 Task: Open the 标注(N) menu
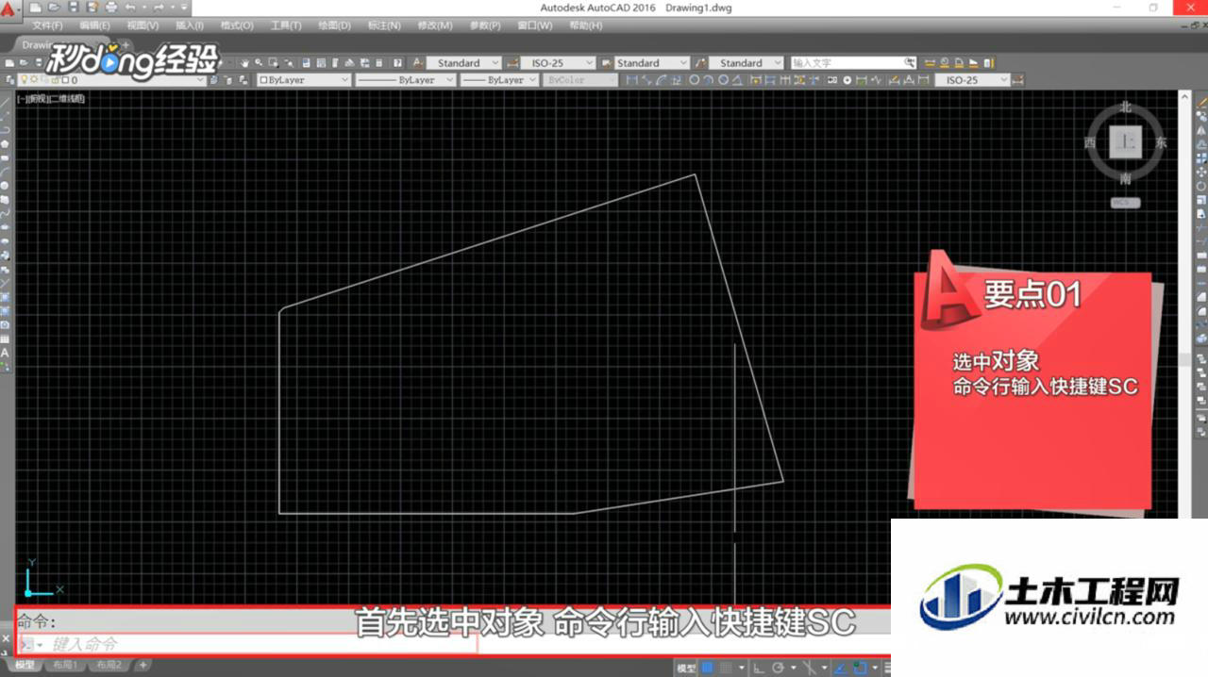(383, 25)
